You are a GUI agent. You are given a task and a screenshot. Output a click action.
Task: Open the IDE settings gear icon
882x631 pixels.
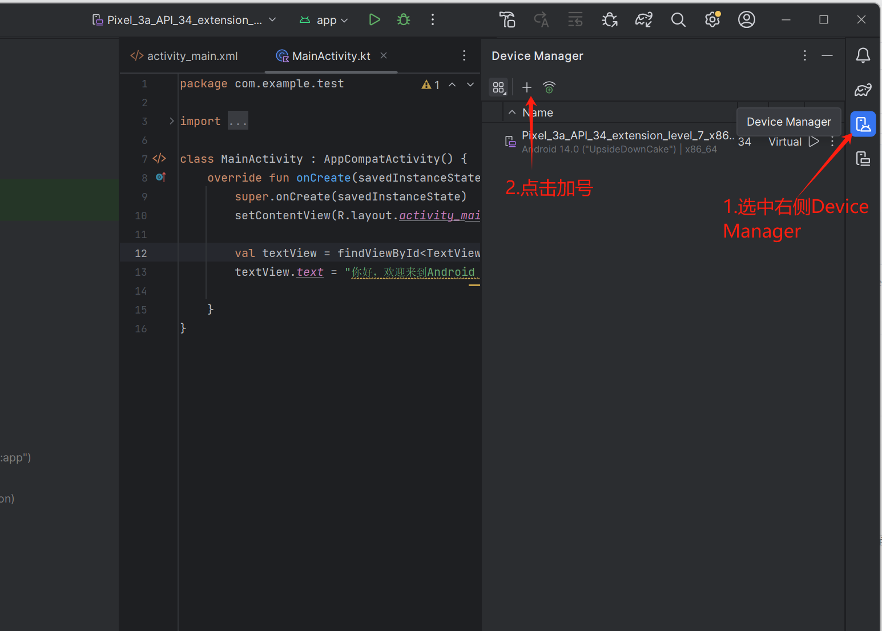[x=712, y=20]
